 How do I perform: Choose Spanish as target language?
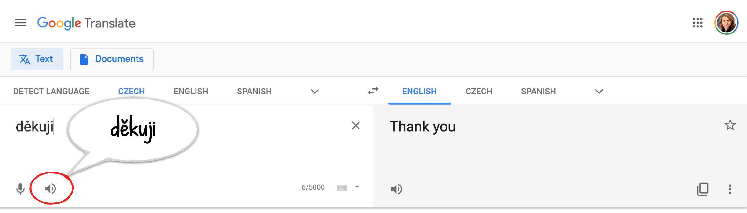point(538,92)
